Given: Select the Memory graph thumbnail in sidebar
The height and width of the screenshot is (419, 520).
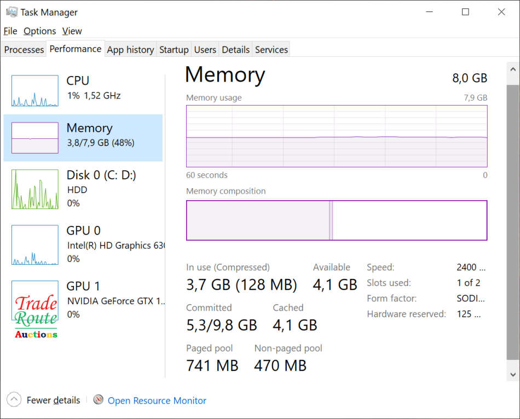Looking at the screenshot, I should click(x=35, y=138).
